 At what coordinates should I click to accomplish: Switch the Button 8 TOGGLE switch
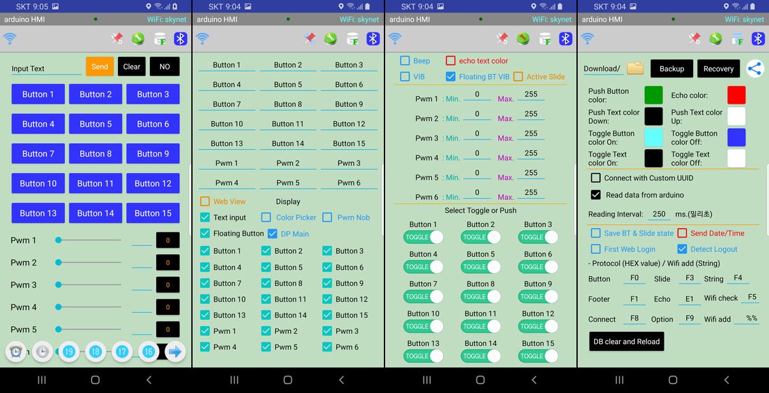481,296
